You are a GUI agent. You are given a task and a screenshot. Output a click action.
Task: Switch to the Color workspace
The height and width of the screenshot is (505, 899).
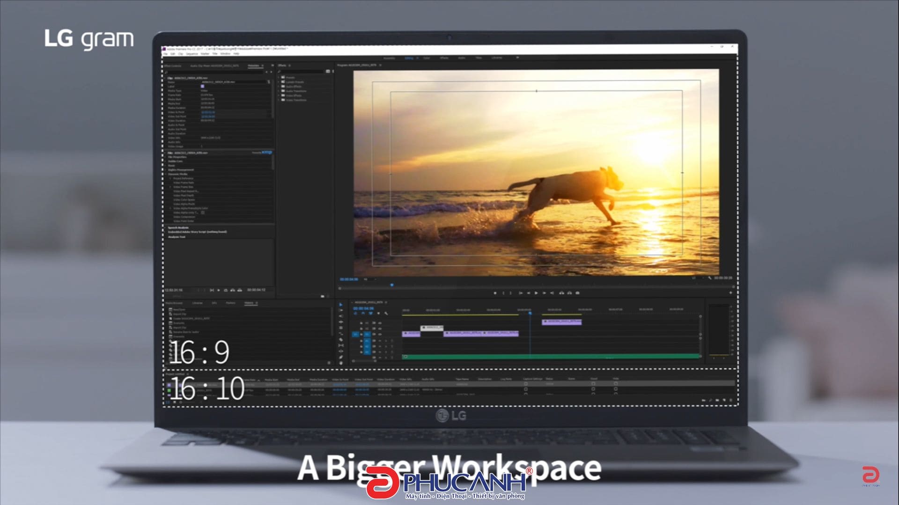tap(427, 58)
